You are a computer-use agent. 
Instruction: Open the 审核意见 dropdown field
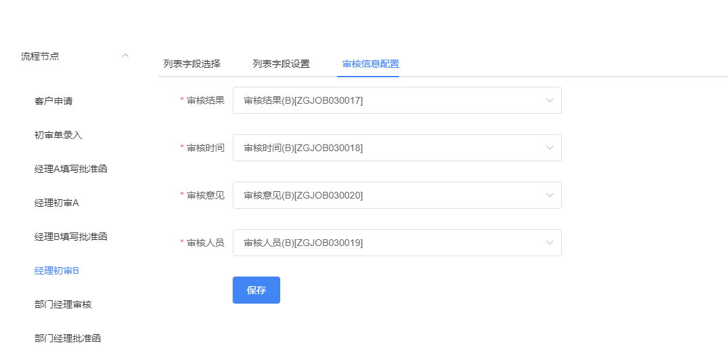(397, 195)
